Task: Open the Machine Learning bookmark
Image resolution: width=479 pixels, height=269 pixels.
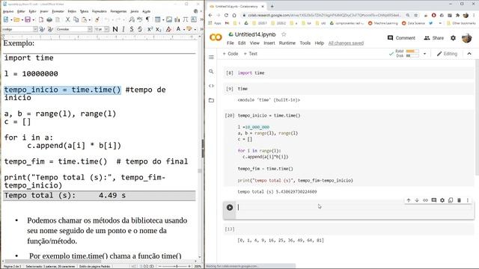Action: [x=383, y=23]
